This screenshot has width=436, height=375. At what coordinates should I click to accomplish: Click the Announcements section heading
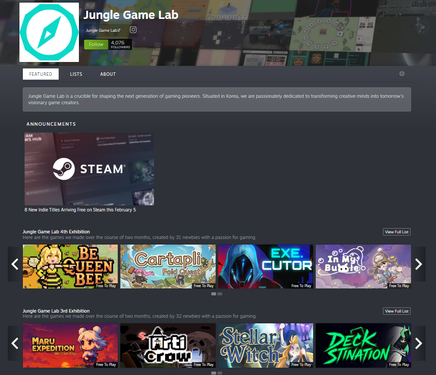pyautogui.click(x=51, y=124)
